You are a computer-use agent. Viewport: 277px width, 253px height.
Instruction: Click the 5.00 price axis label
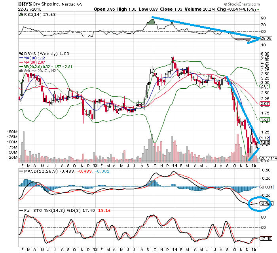265,53
